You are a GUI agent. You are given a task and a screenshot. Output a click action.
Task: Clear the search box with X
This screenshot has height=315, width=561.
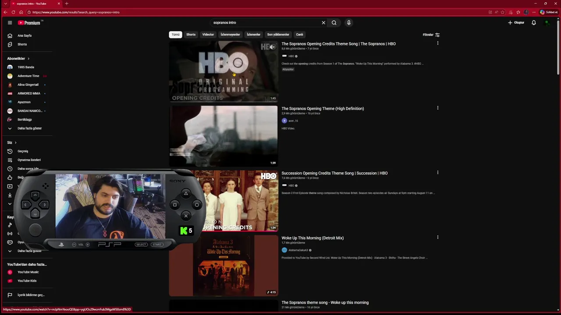(323, 23)
